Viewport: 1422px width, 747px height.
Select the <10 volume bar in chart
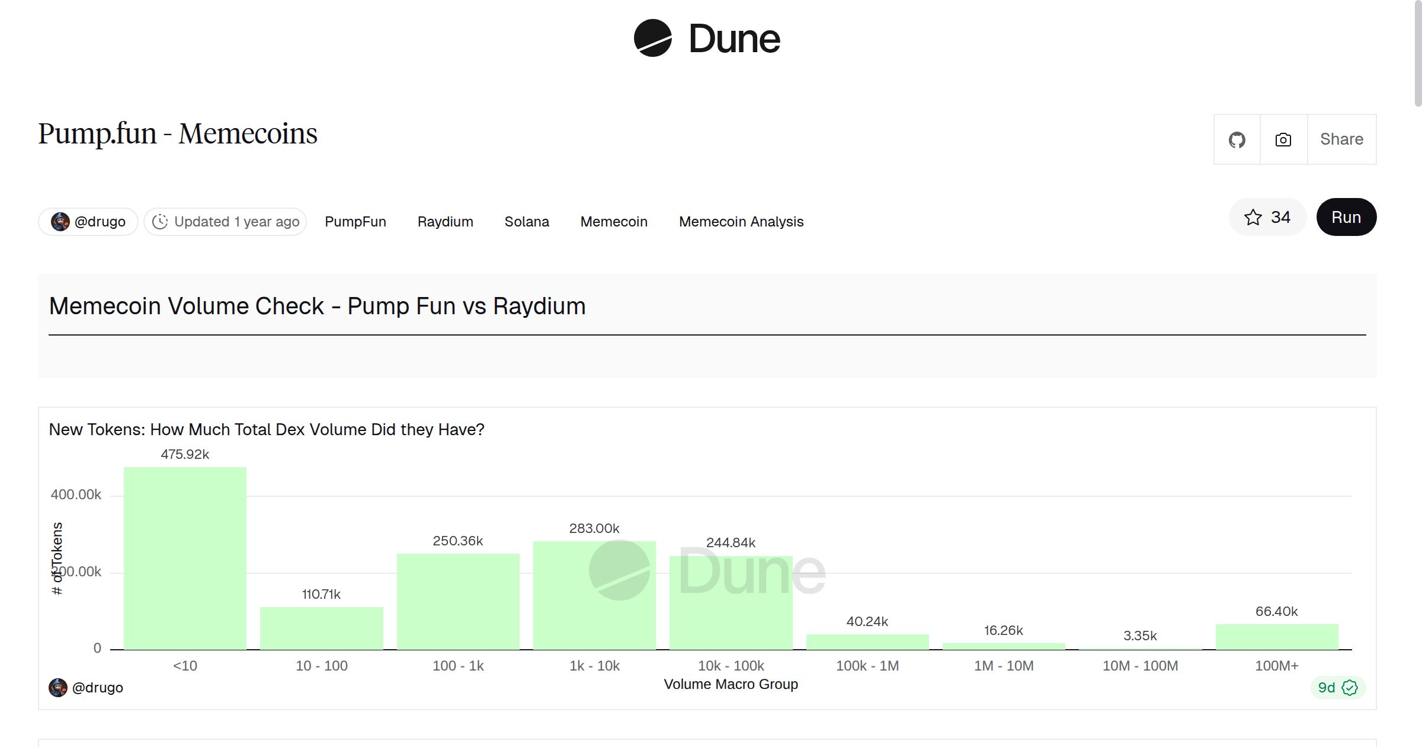tap(185, 557)
